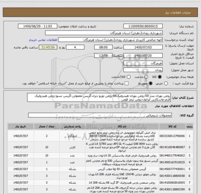Click the buyer organization name field

coord(104,33)
